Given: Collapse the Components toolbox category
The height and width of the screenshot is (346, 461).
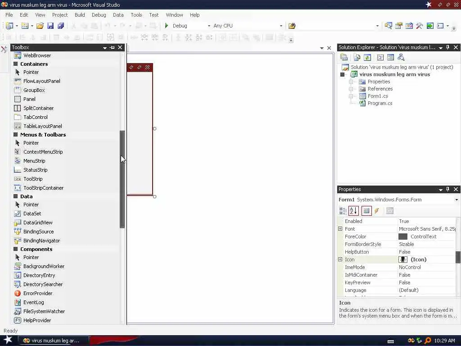Looking at the screenshot, I should pos(16,249).
